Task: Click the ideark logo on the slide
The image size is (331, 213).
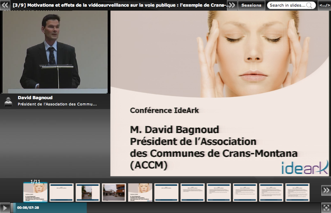Action: 305,168
